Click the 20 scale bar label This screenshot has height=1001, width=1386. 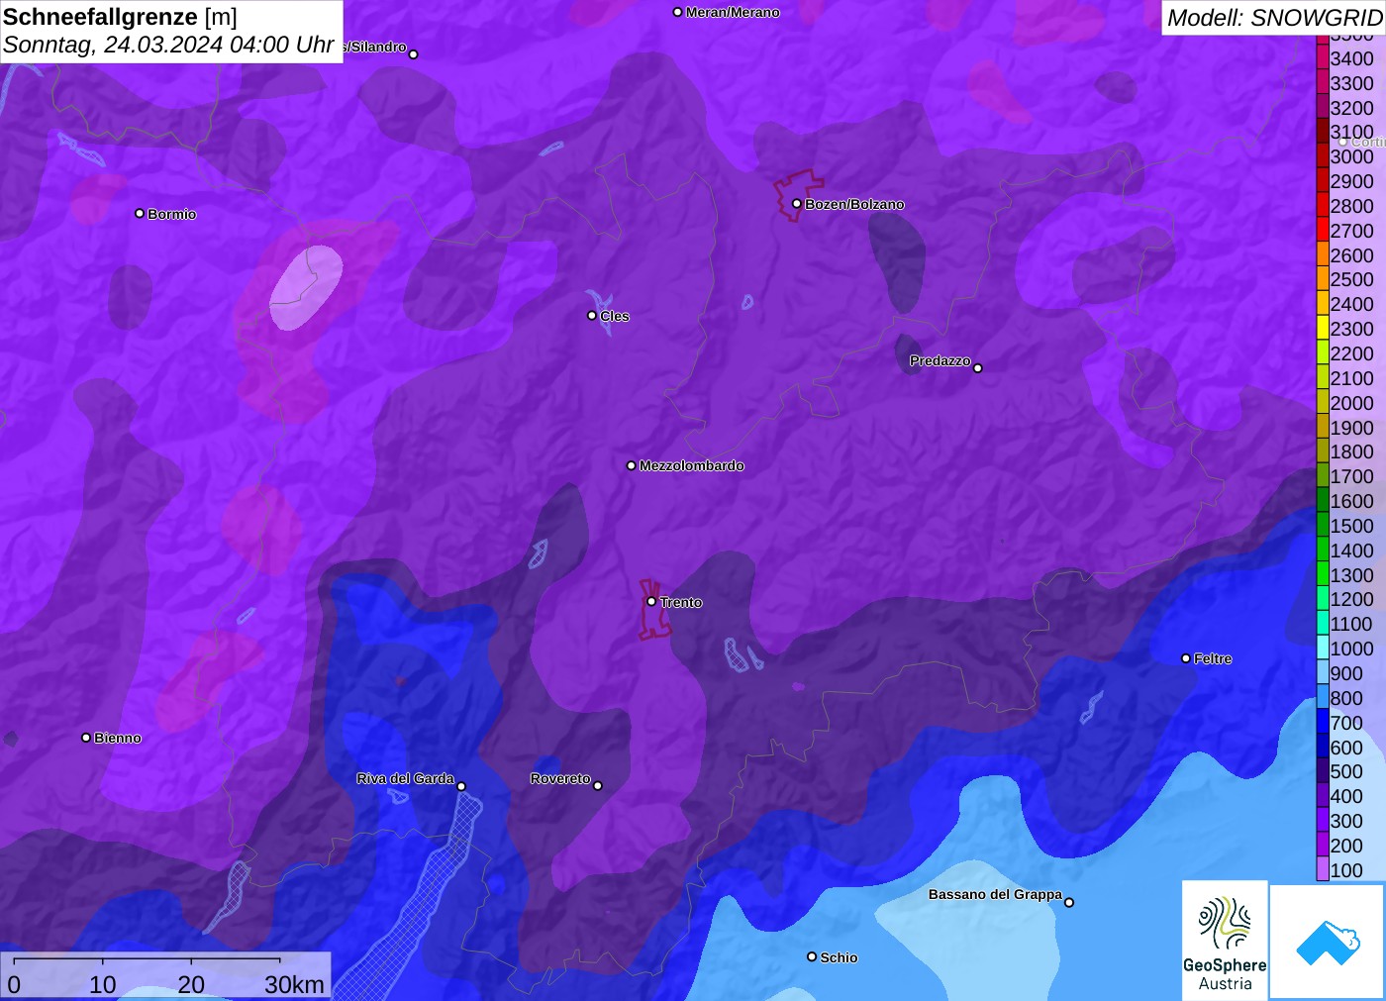point(191,984)
